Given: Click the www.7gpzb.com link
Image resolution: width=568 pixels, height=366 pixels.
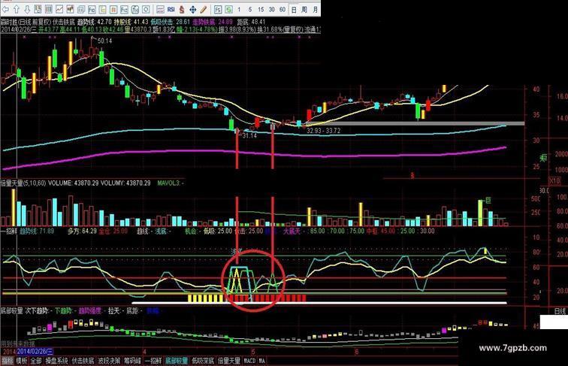Looking at the screenshot, I should pyautogui.click(x=512, y=348).
